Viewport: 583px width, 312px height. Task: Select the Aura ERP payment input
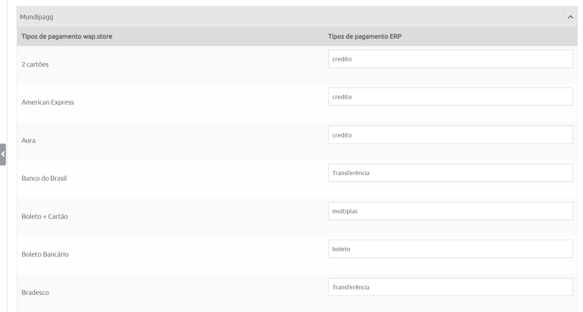[x=450, y=135]
